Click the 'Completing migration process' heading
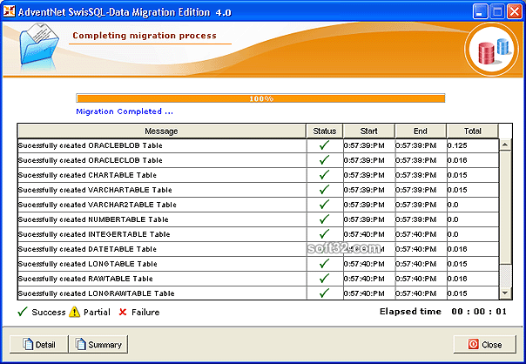526x364 pixels. (145, 35)
